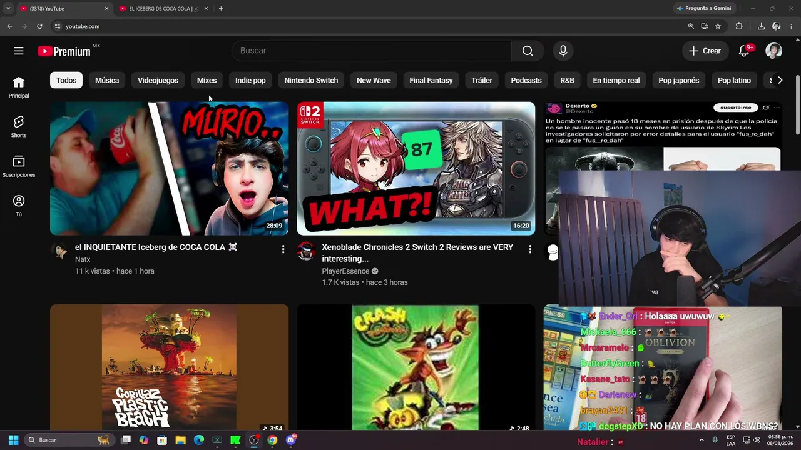
Task: Open Shorts from the sidebar
Action: tap(19, 127)
